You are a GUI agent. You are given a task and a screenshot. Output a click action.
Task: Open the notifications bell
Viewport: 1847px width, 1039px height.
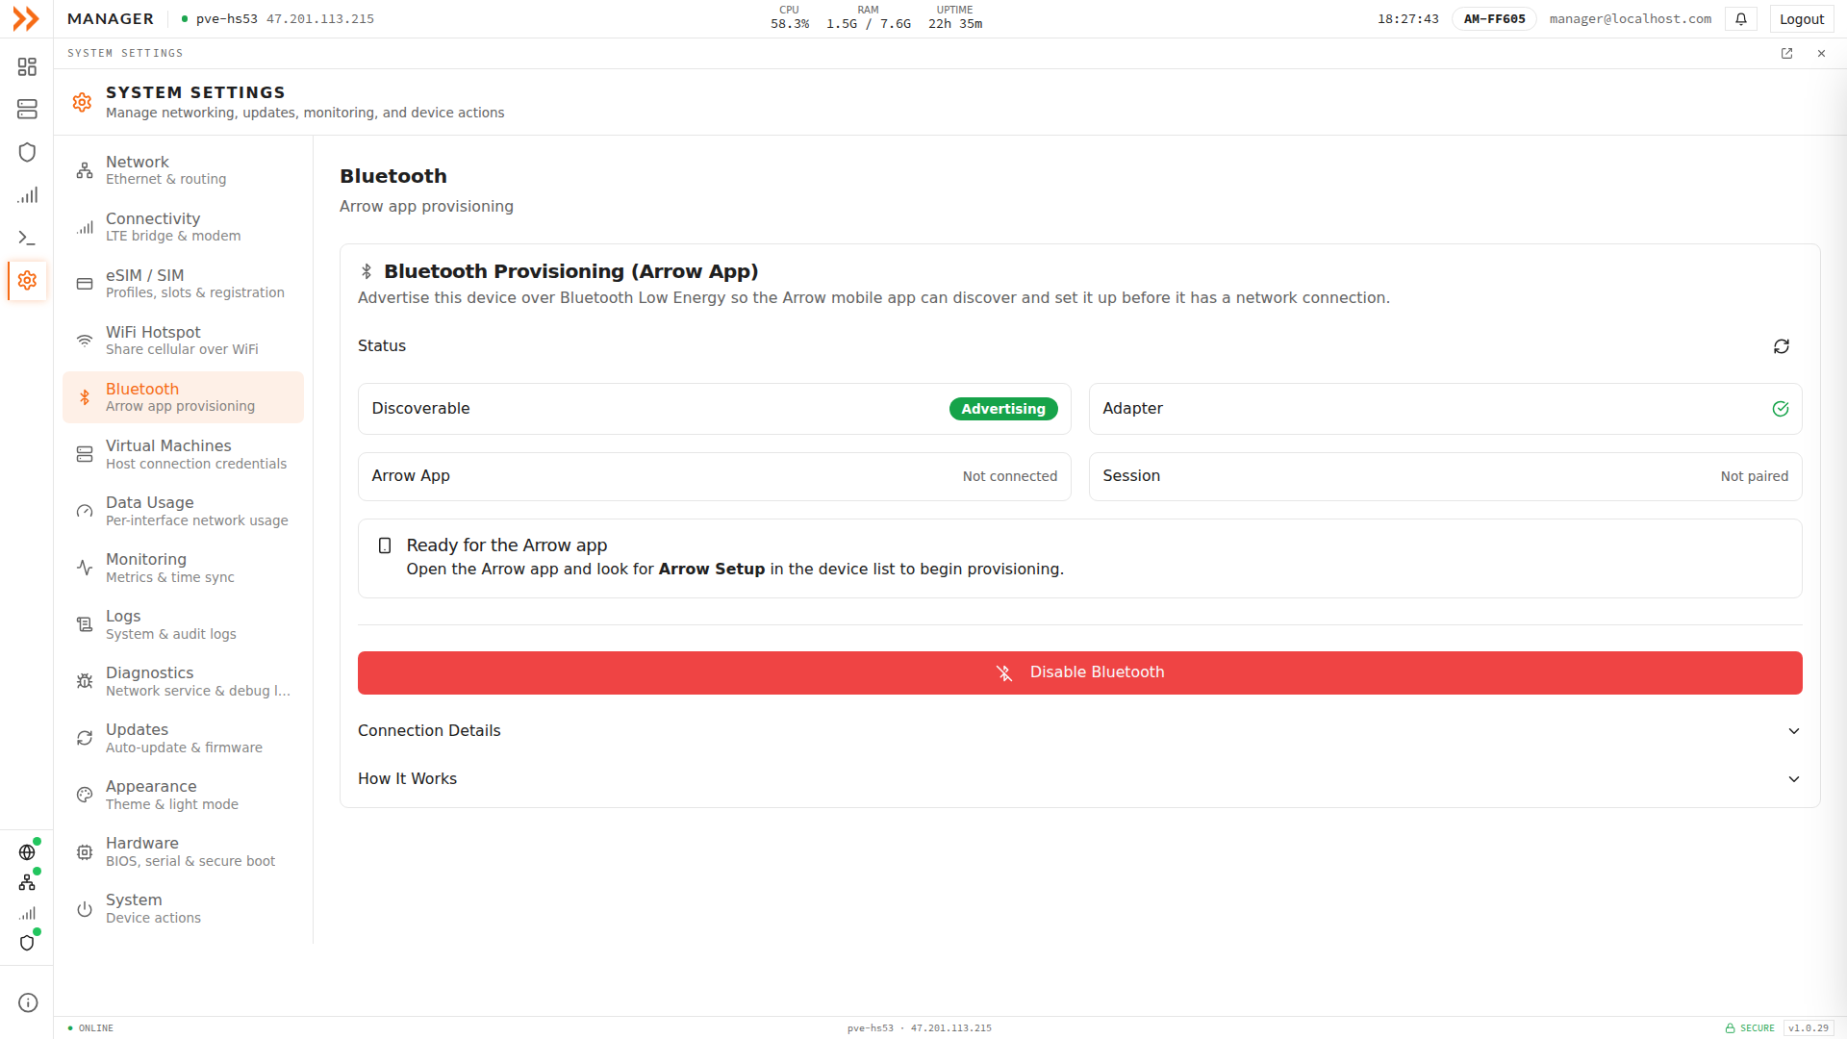(1741, 19)
